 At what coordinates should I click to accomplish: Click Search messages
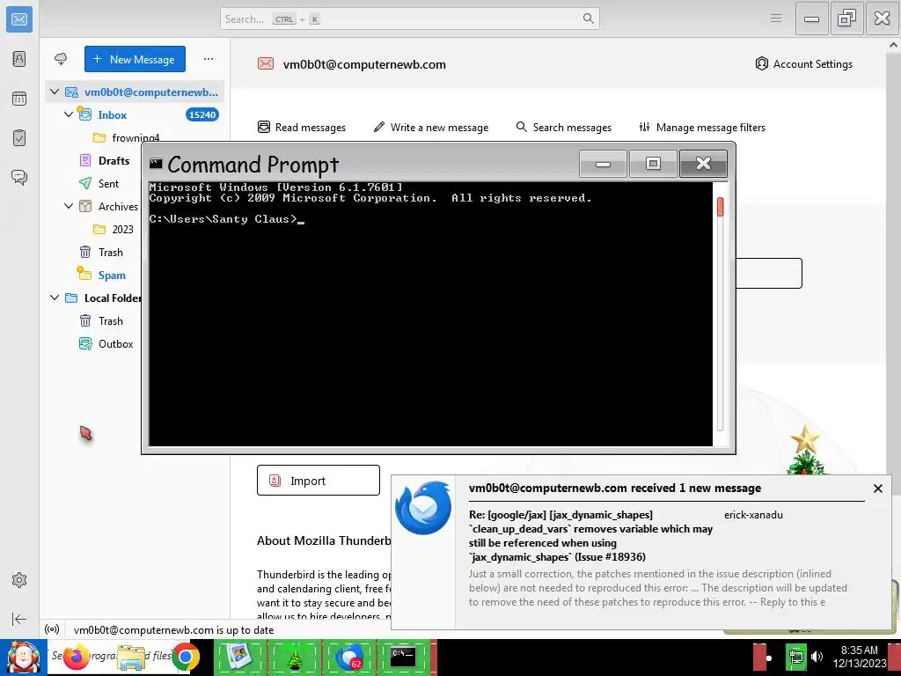click(x=564, y=127)
